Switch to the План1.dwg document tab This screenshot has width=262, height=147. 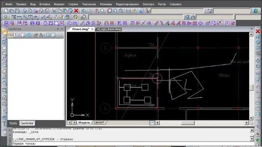81,29
